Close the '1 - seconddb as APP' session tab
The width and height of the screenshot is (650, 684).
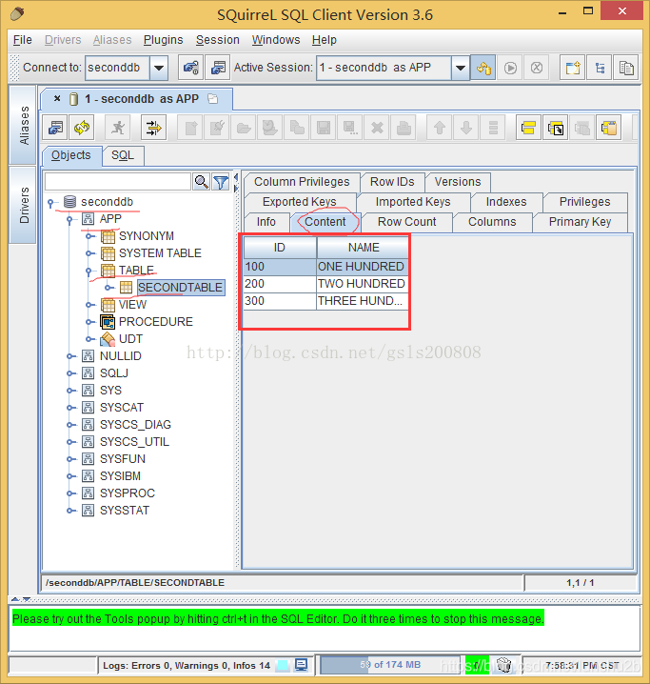tap(57, 98)
